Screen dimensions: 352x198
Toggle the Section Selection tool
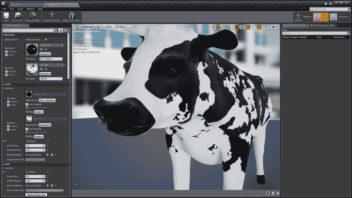pyautogui.click(x=51, y=17)
